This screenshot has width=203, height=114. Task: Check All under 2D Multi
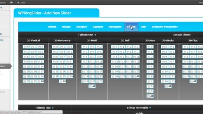tap(90, 86)
